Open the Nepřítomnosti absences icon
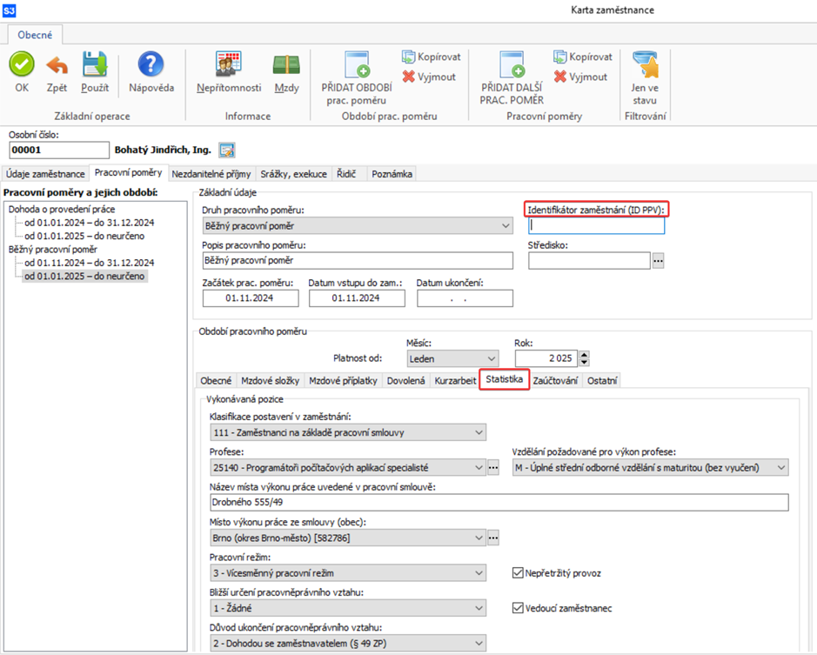This screenshot has height=655, width=817. coord(229,65)
